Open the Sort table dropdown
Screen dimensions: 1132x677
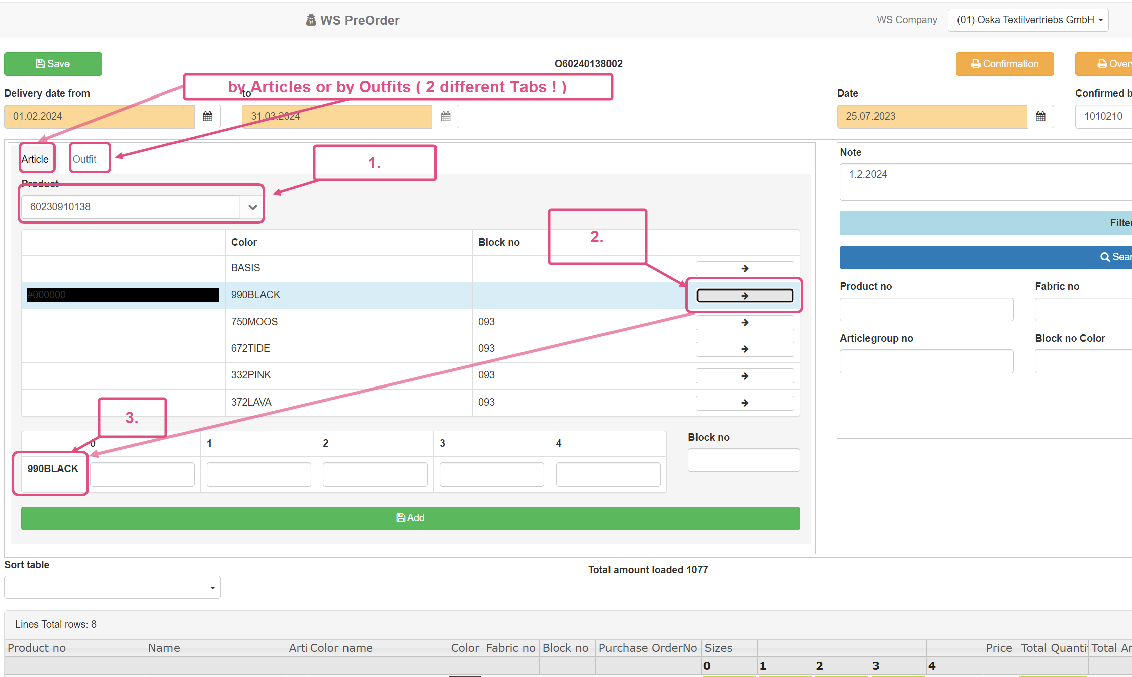(x=112, y=587)
